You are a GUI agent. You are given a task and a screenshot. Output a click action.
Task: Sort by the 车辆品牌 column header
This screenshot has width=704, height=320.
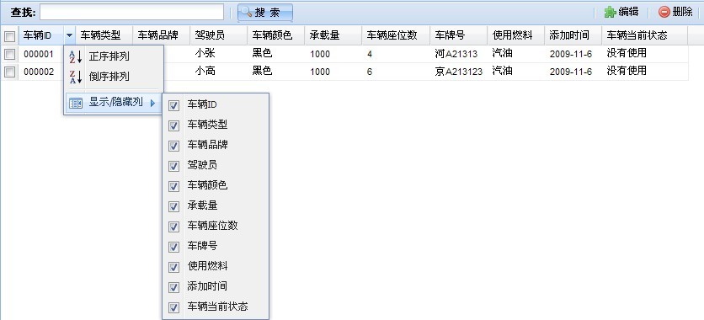click(x=162, y=35)
